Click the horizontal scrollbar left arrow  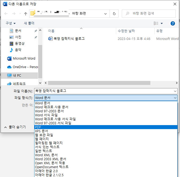pyautogui.click(x=46, y=83)
